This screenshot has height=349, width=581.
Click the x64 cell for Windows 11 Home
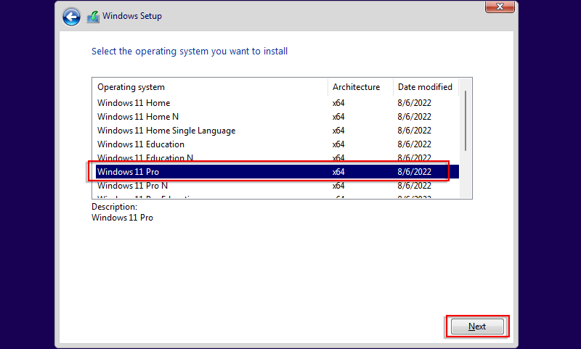338,103
